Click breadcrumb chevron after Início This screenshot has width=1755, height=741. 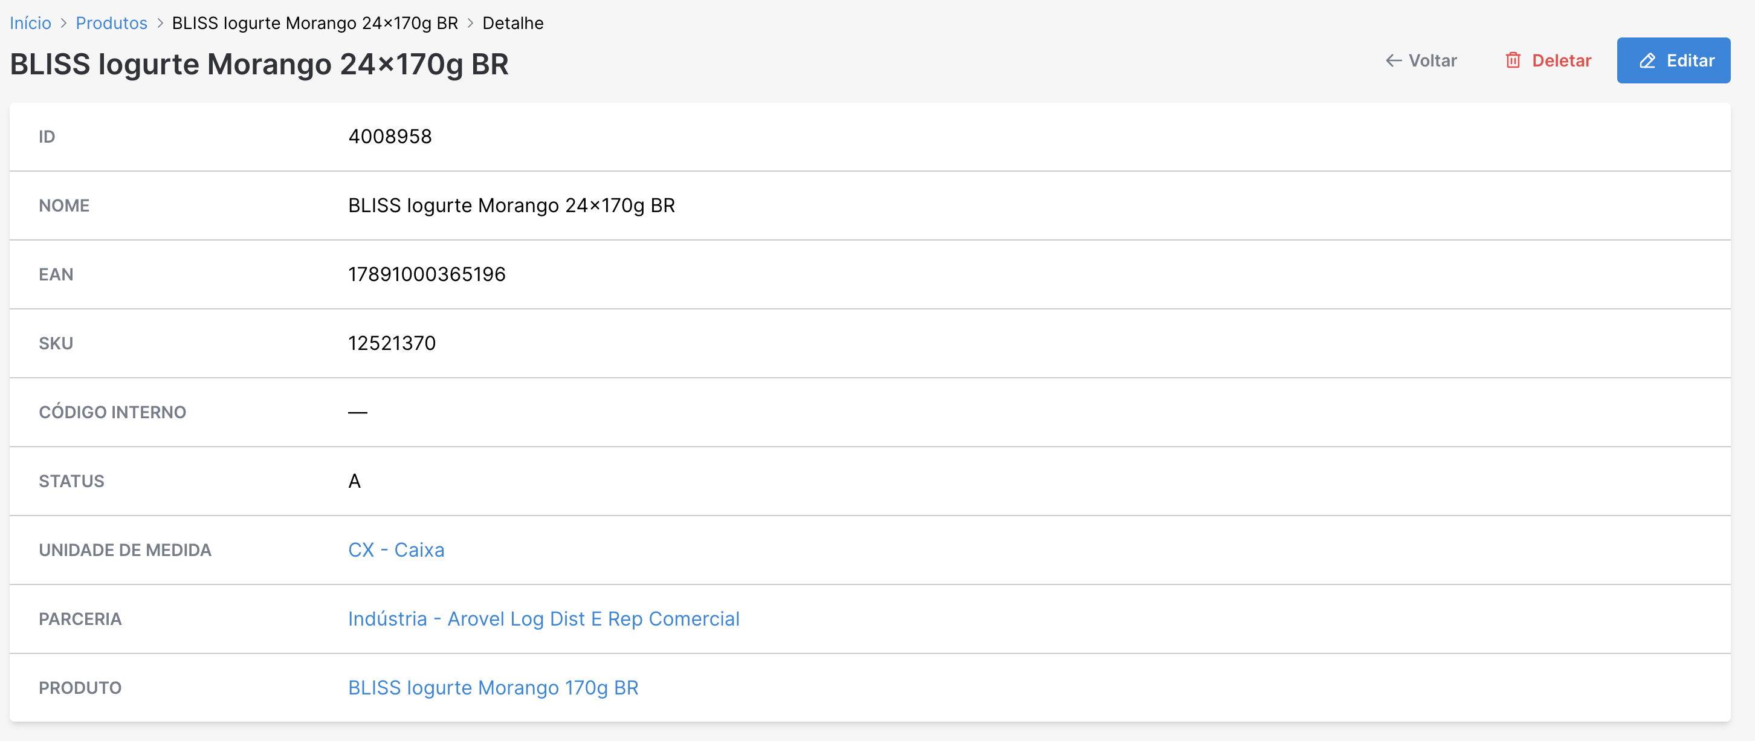63,23
